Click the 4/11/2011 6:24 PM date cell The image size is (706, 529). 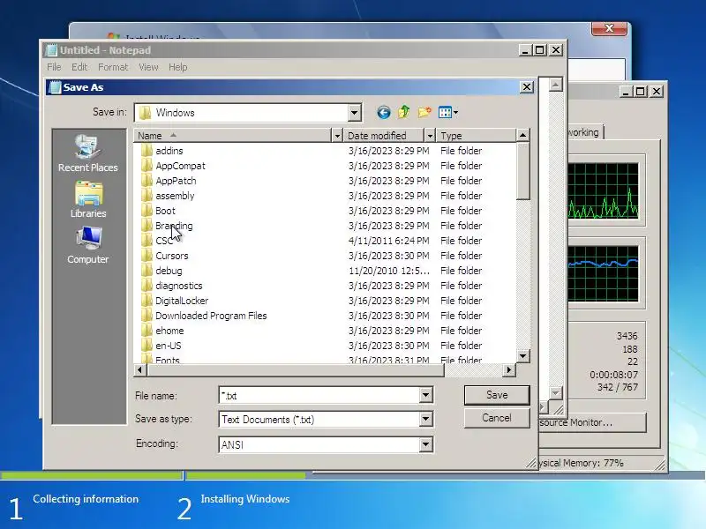point(389,240)
